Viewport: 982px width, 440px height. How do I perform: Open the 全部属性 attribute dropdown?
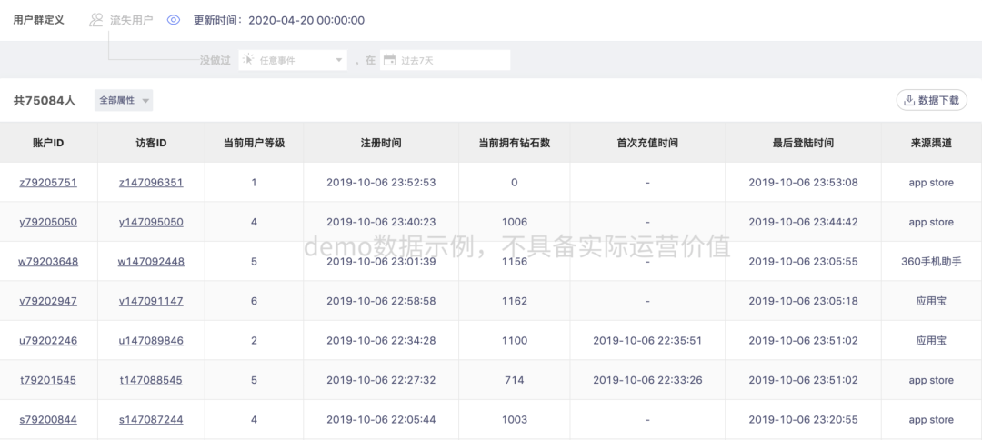coord(124,100)
